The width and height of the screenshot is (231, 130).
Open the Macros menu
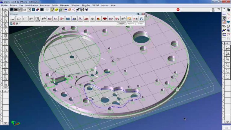coord(105,5)
